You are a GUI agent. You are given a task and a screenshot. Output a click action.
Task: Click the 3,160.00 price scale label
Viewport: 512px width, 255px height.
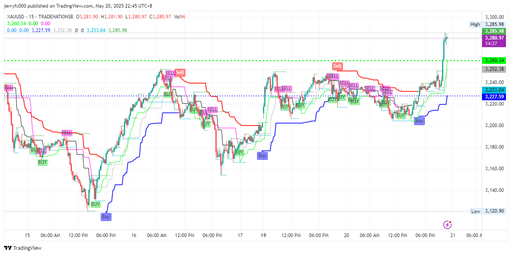pyautogui.click(x=494, y=169)
